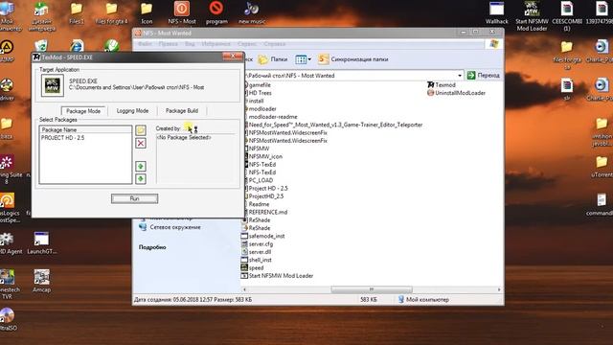613x345 pixels.
Task: Select the shell_inst file
Action: click(256, 260)
